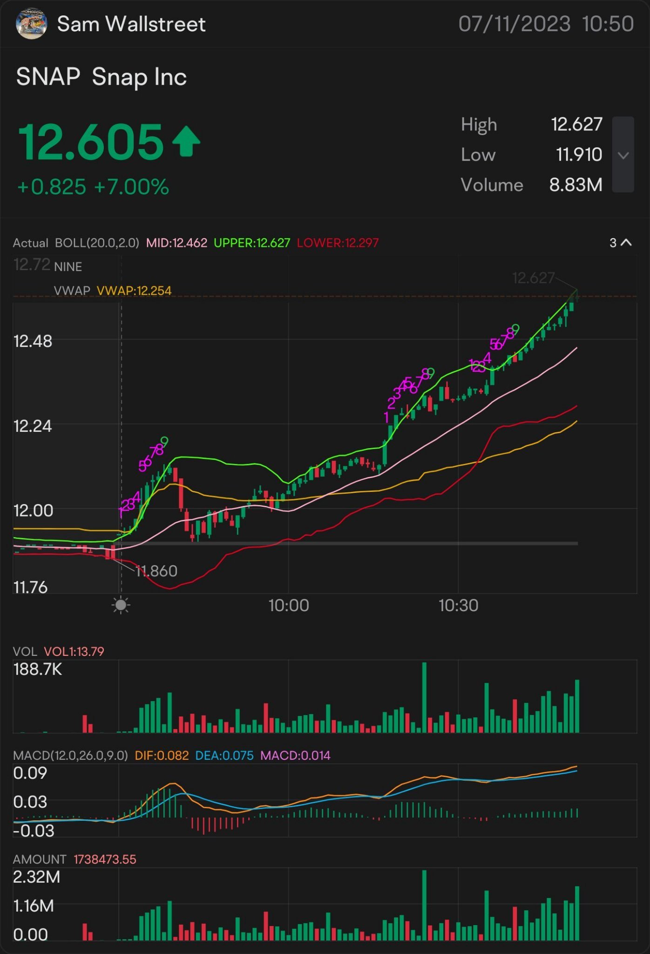Viewport: 650px width, 954px height.
Task: Tap the 11.76 price axis label
Action: pos(30,588)
